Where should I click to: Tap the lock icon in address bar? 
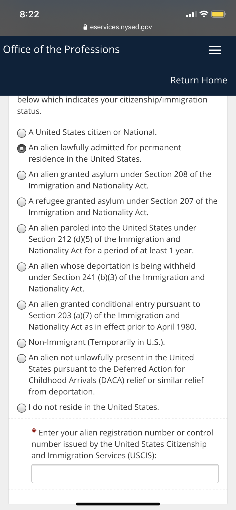pyautogui.click(x=85, y=27)
